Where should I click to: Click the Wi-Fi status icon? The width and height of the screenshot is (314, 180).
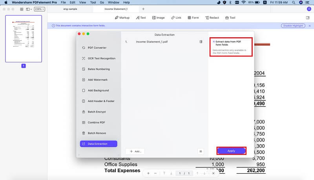pyautogui.click(x=243, y=2)
